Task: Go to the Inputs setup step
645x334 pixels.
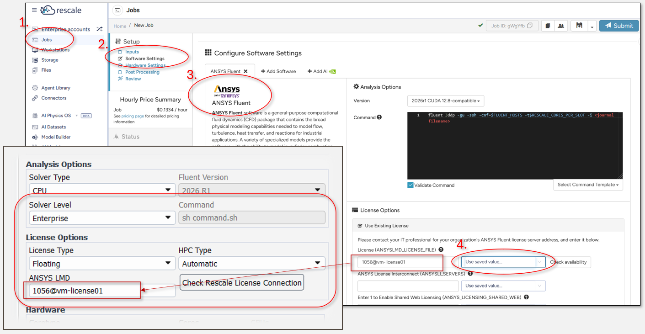Action: (132, 52)
